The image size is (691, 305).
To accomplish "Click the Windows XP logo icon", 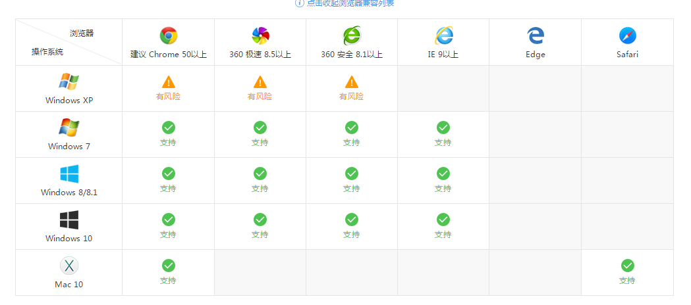I will click(x=69, y=82).
